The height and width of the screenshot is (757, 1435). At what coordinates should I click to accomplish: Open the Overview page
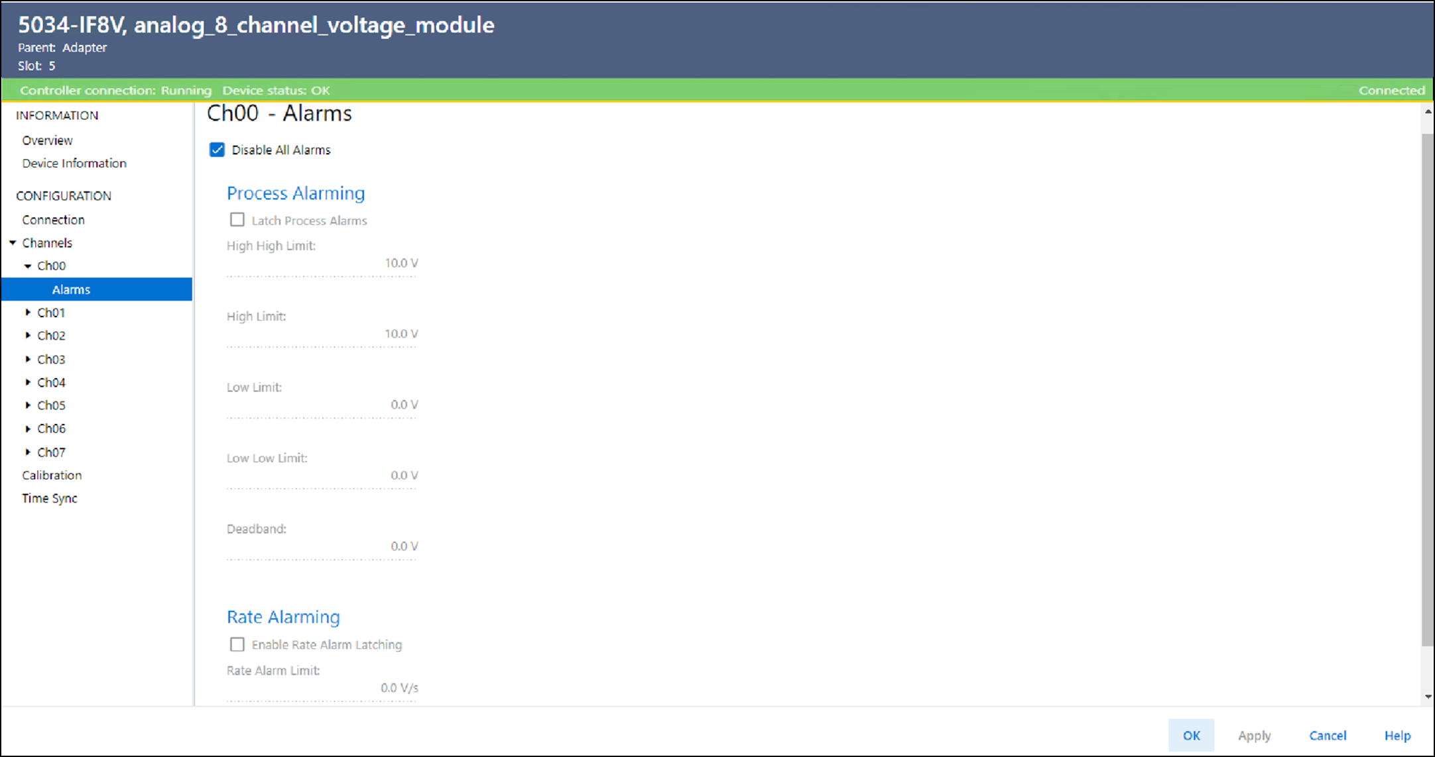(x=47, y=140)
